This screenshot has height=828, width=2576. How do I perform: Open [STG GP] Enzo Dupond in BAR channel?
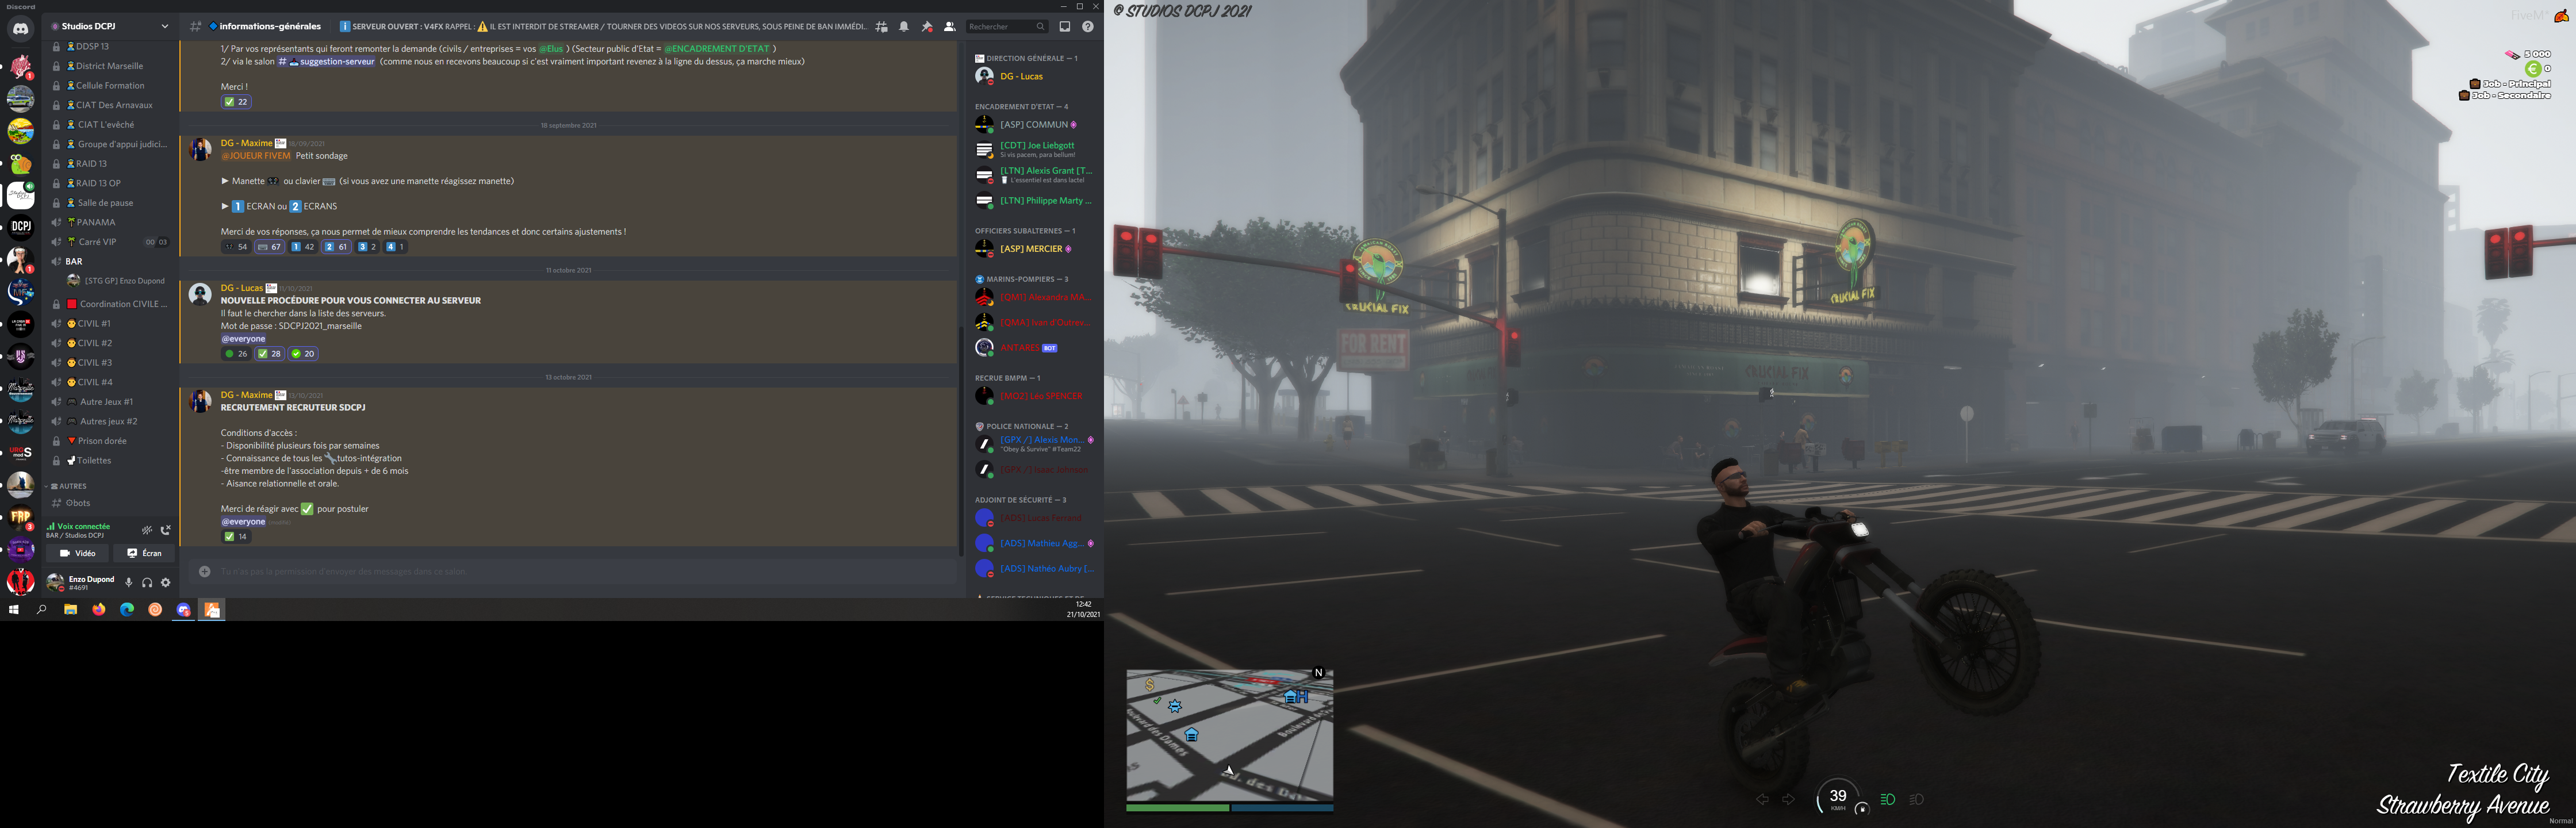click(x=116, y=281)
